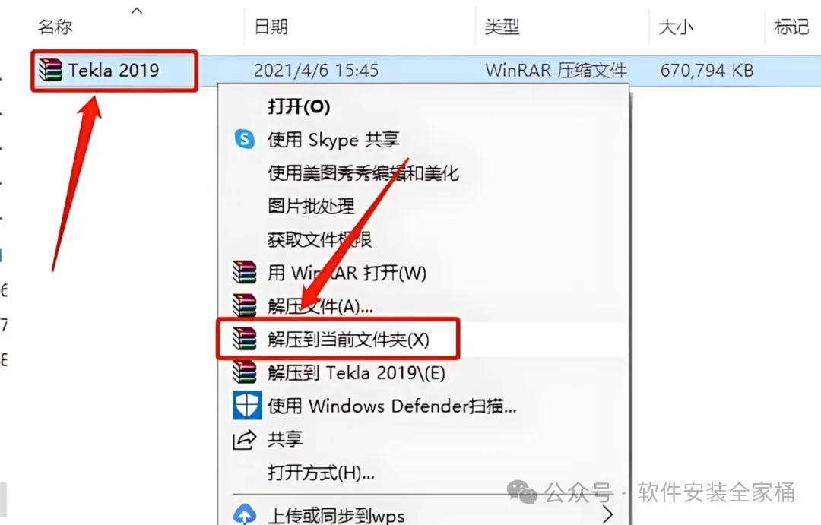Sort files by the 大小 column header

676,26
